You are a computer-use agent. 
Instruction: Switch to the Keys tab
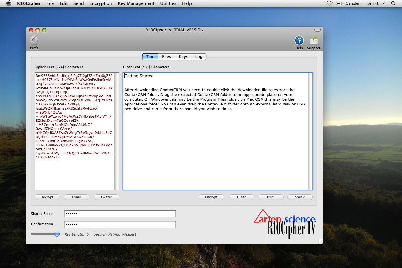click(x=183, y=56)
